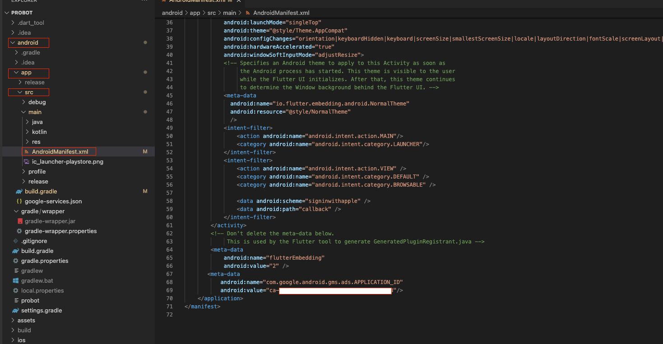Click the elephant icon beside settings.gradle
Screen dimensions: 663x344
15,311
